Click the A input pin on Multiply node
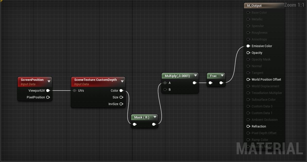Screen dimensions: 307x162 (x=165, y=83)
